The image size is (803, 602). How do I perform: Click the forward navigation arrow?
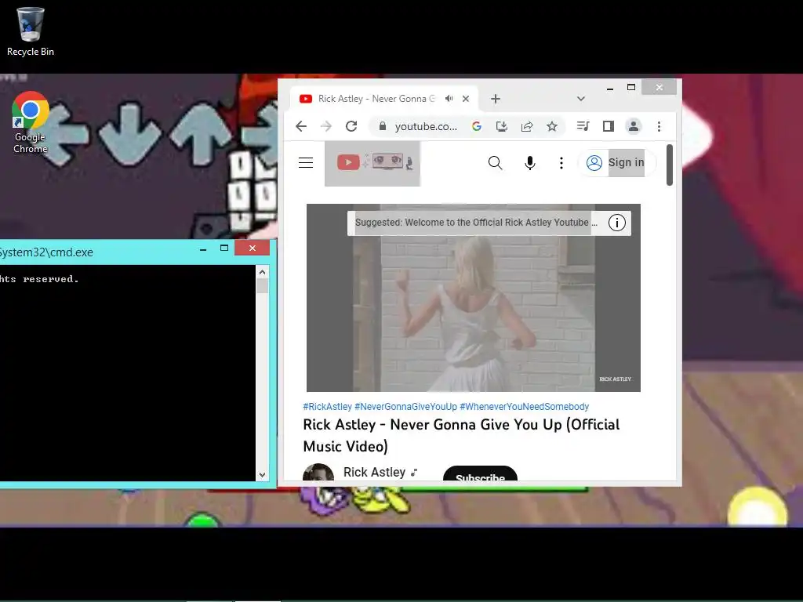click(326, 126)
